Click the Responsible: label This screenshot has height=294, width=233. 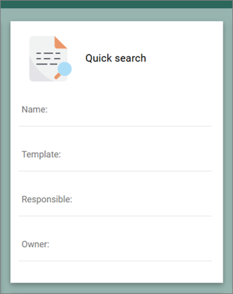47,200
